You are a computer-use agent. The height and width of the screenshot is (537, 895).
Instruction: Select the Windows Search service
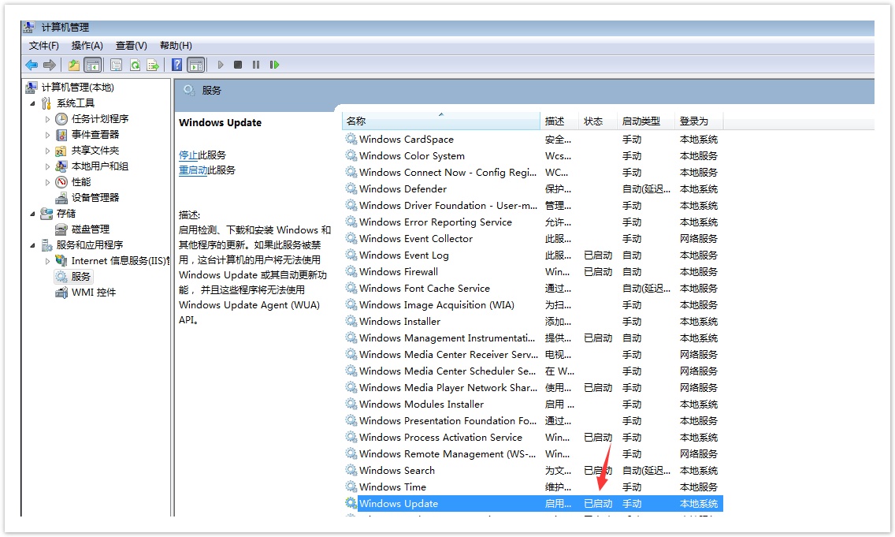tap(533, 470)
